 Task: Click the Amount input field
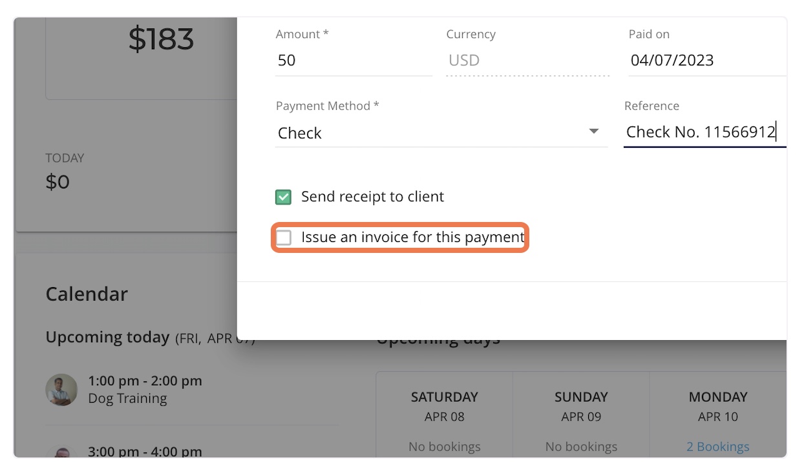click(354, 61)
